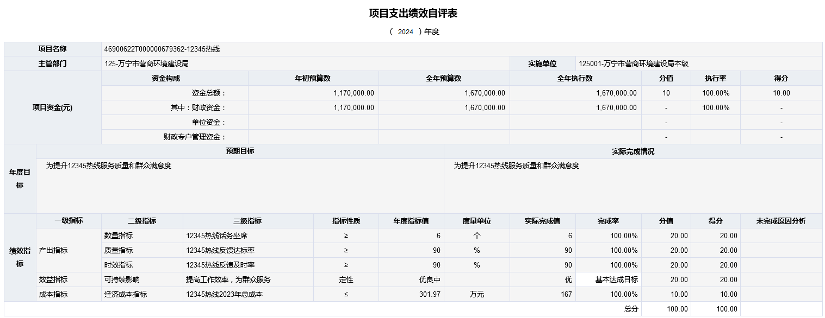Viewport: 825px width, 318px height.
Task: Click the 财政专户管理资金 row label
Action: [195, 137]
